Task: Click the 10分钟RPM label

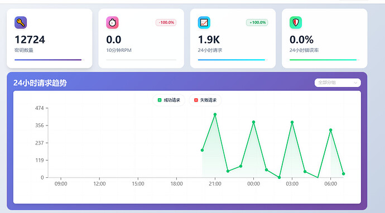Action: pyautogui.click(x=119, y=50)
